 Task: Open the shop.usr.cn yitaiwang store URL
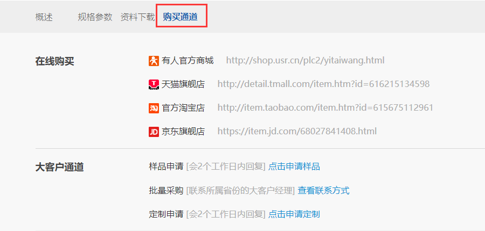pos(306,61)
